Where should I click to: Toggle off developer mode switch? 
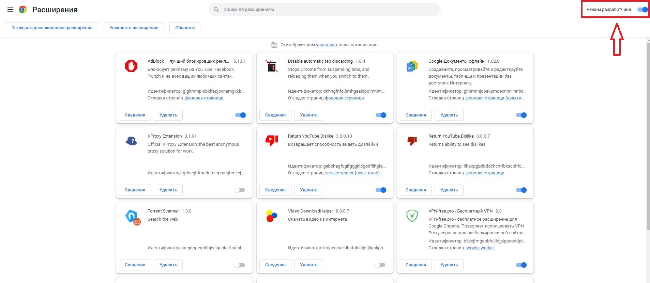pyautogui.click(x=643, y=10)
